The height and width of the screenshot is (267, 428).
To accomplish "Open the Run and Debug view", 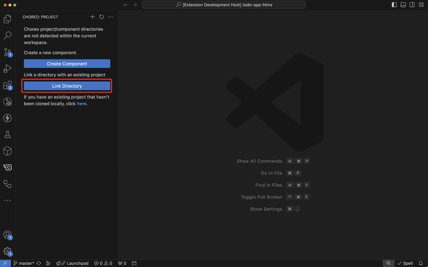I will click(x=7, y=68).
